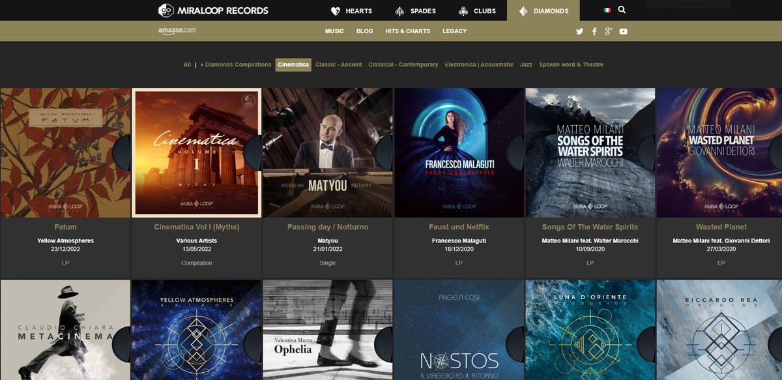Viewport: 782px width, 380px height.
Task: Click release date 21/01/2022
Action: 328,248
